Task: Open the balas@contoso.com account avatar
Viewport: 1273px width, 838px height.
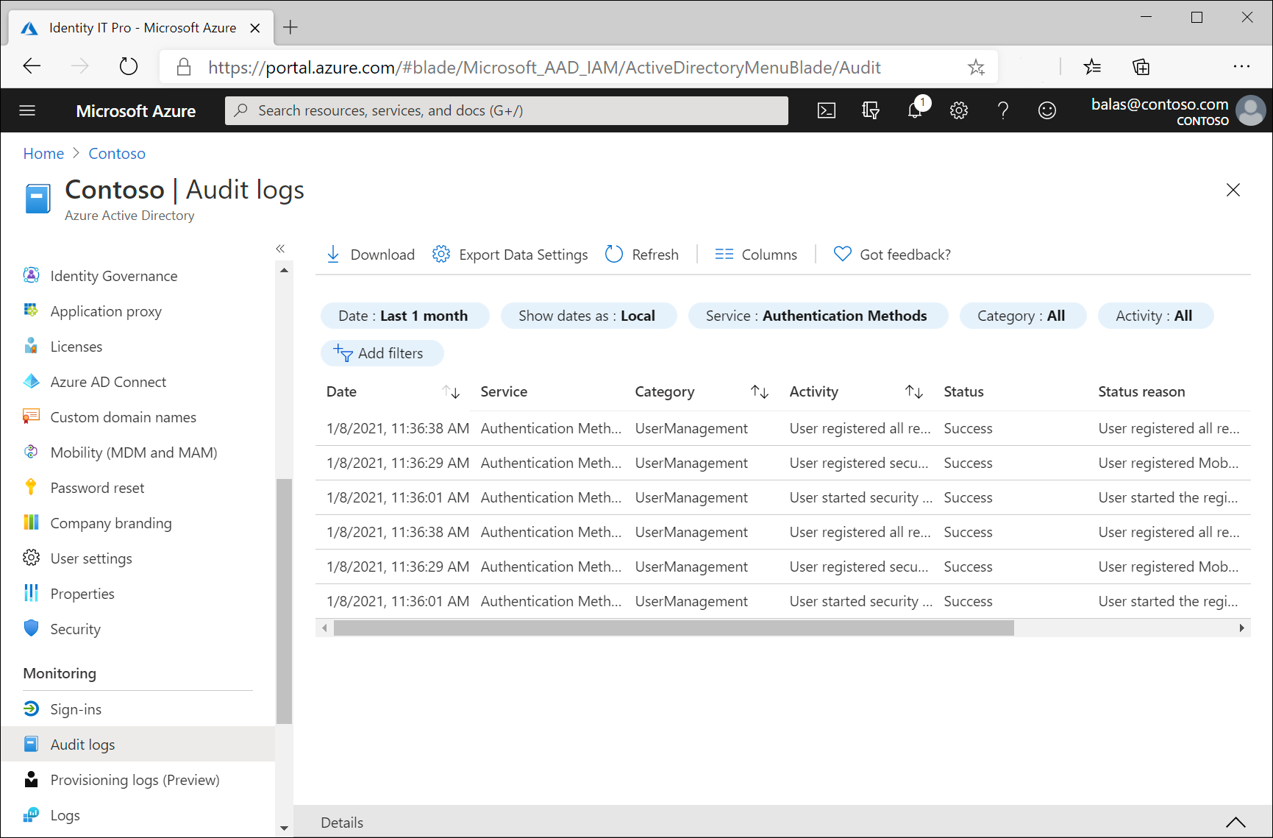Action: point(1250,110)
